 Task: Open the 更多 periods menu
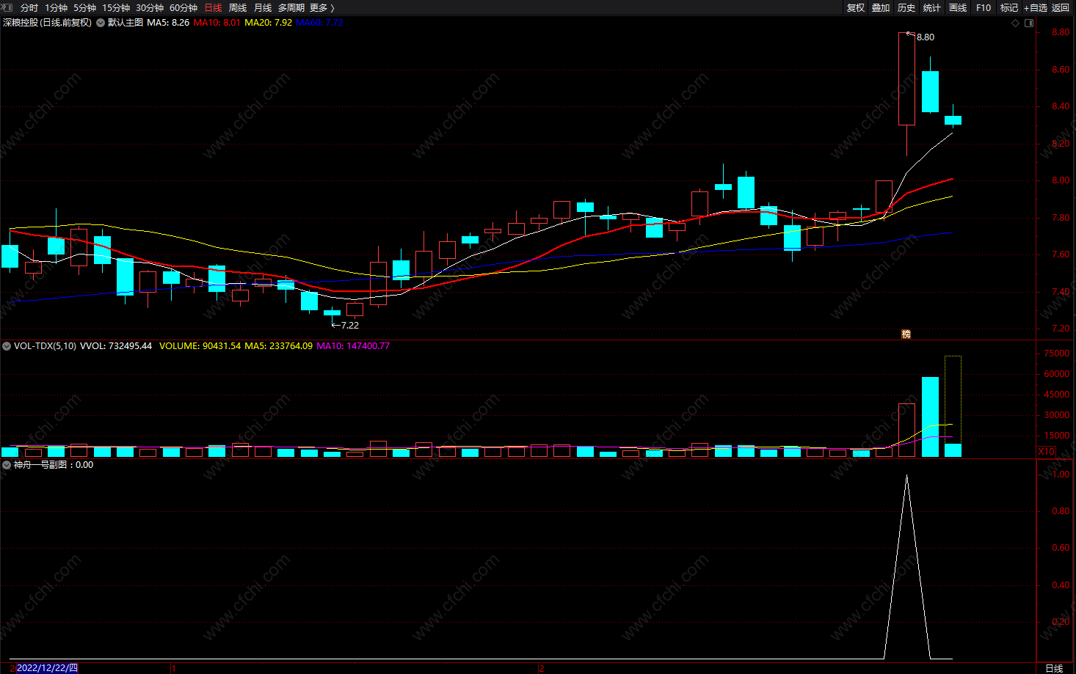321,7
